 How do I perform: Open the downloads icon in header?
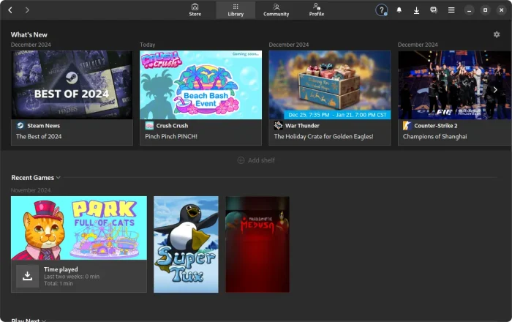click(x=416, y=10)
